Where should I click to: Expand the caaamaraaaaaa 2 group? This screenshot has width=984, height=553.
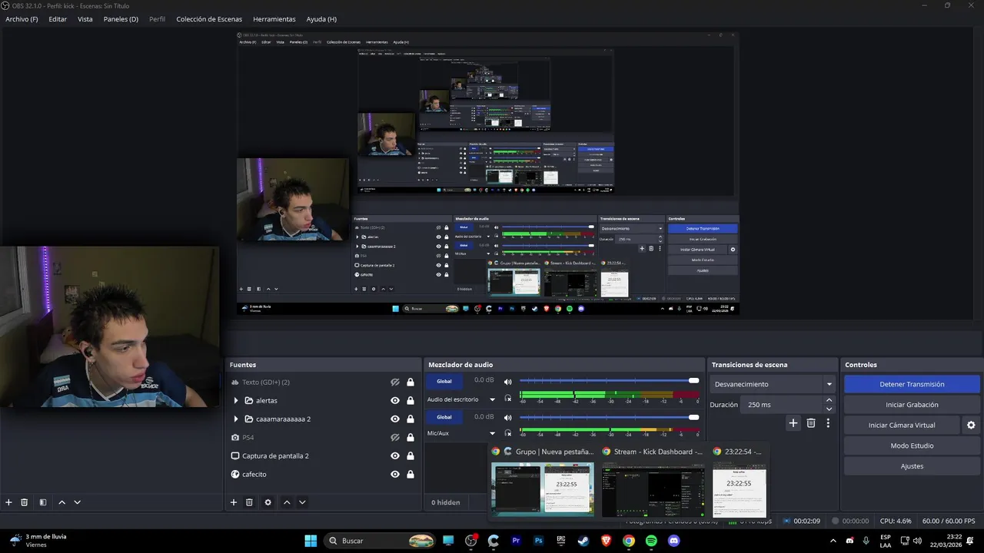(236, 419)
